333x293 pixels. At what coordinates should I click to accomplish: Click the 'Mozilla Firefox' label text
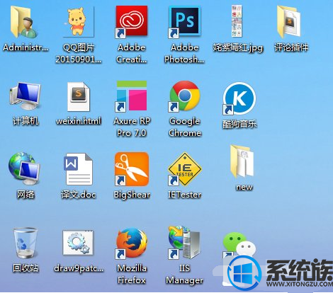(132, 274)
